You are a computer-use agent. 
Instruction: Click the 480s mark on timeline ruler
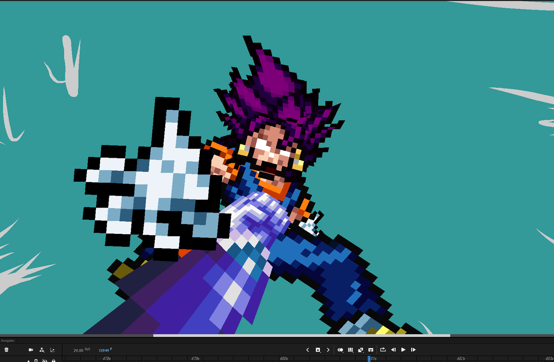tap(284, 358)
